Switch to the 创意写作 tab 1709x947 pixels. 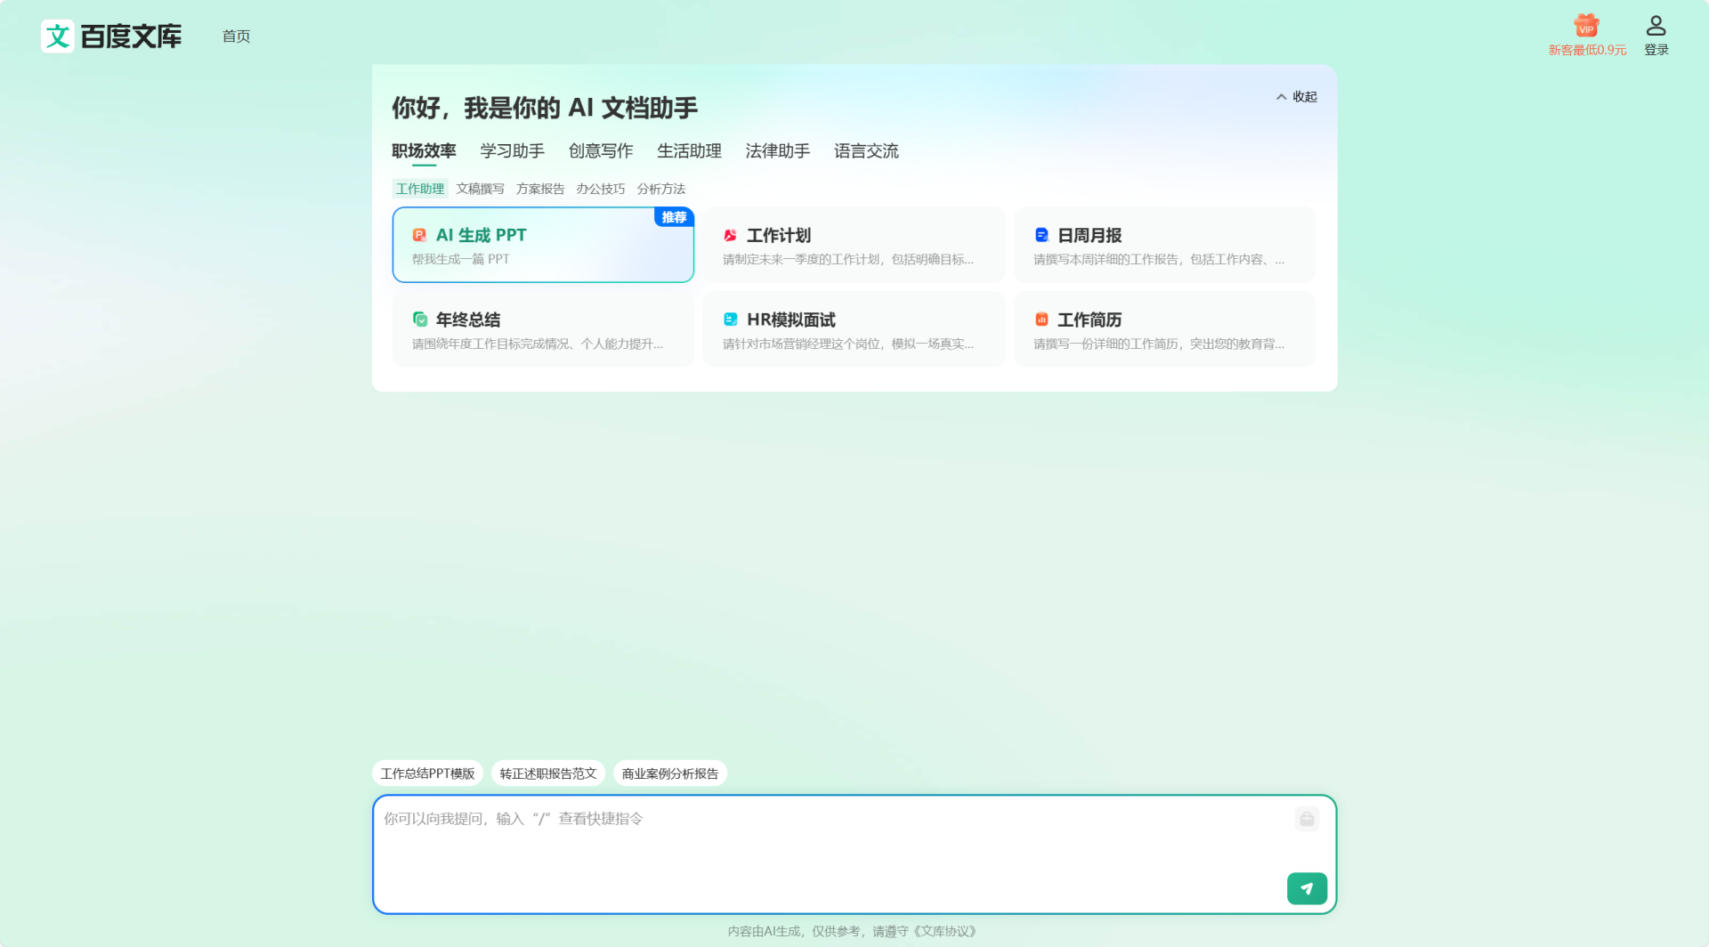[x=600, y=150]
